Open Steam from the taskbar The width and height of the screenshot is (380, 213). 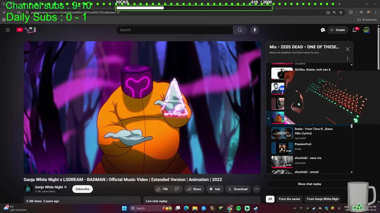point(256,208)
